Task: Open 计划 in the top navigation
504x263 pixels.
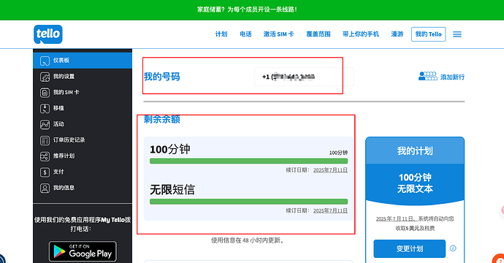Action: (221, 34)
